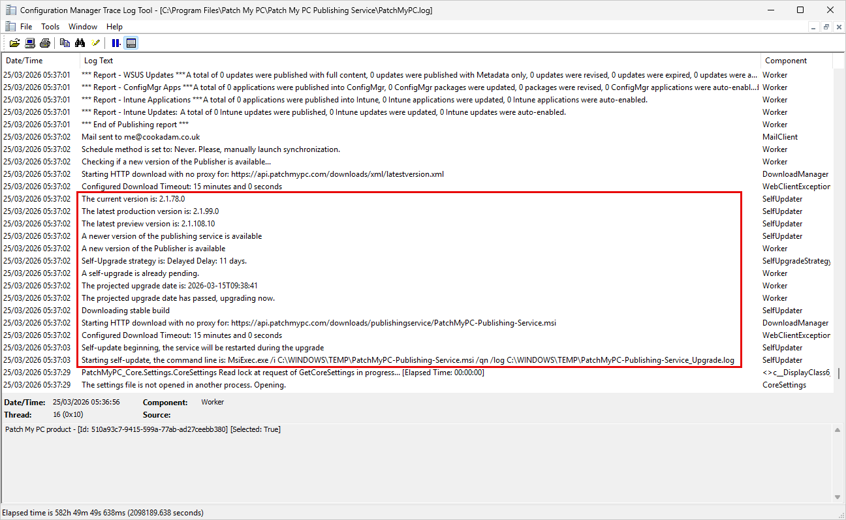Click the Open log file folder icon
The image size is (846, 520).
[14, 43]
